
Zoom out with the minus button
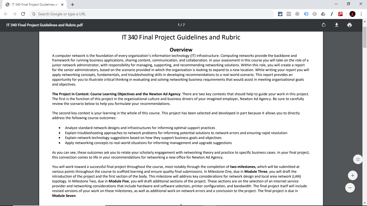point(350,188)
